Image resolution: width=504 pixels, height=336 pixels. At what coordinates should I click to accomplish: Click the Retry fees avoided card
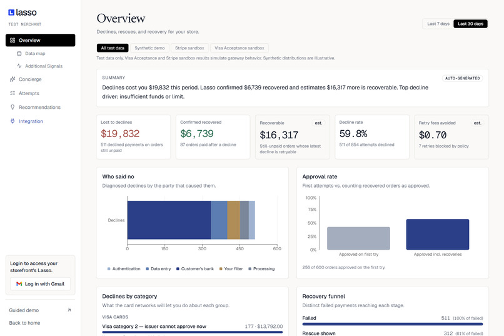451,137
